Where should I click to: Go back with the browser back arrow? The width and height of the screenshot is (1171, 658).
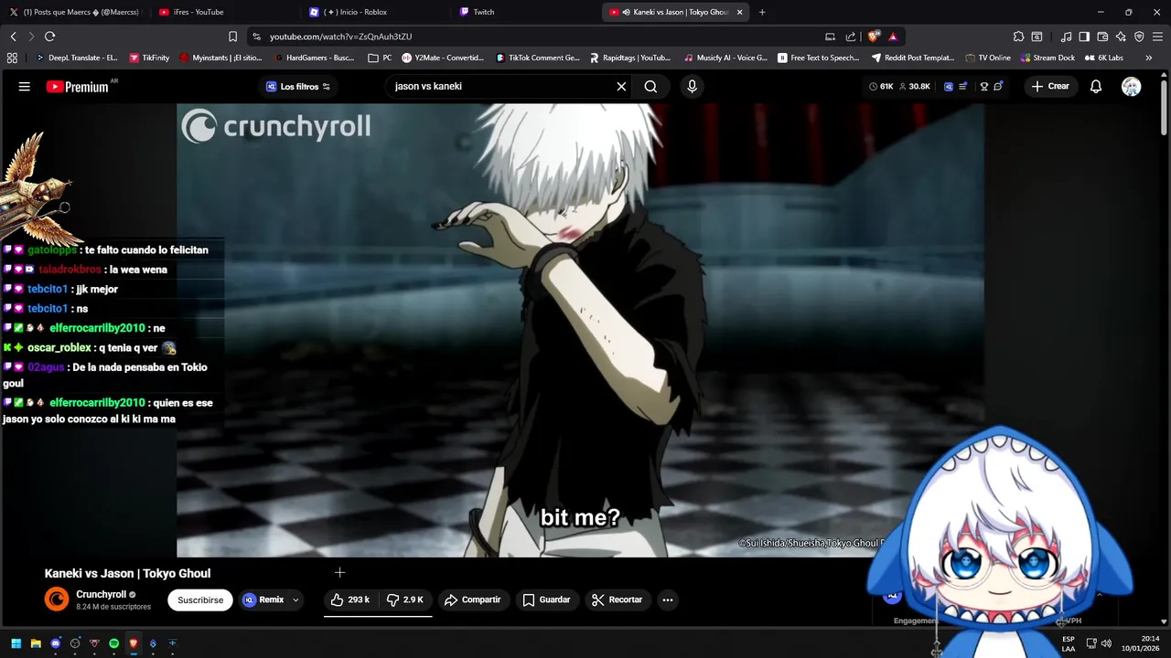pos(14,37)
